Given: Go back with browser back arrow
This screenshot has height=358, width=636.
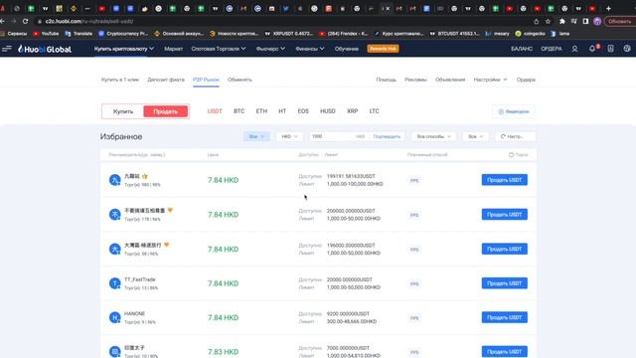Looking at the screenshot, I should (x=3, y=21).
